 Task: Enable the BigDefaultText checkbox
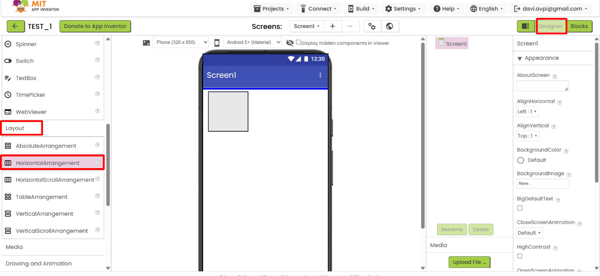pos(520,208)
